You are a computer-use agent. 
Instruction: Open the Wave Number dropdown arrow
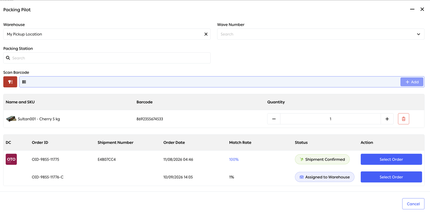418,34
